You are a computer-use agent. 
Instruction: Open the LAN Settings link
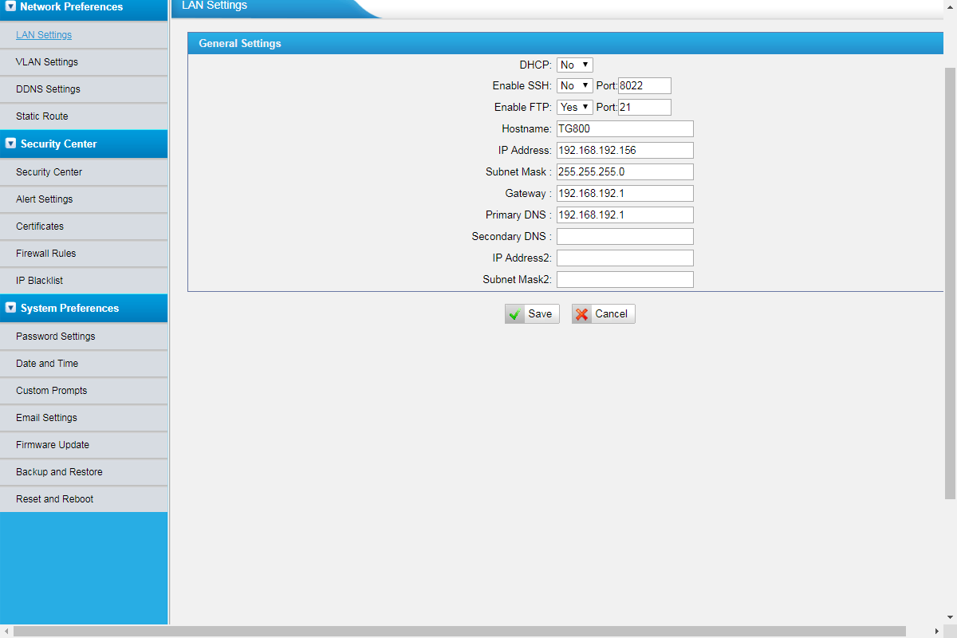(x=44, y=35)
